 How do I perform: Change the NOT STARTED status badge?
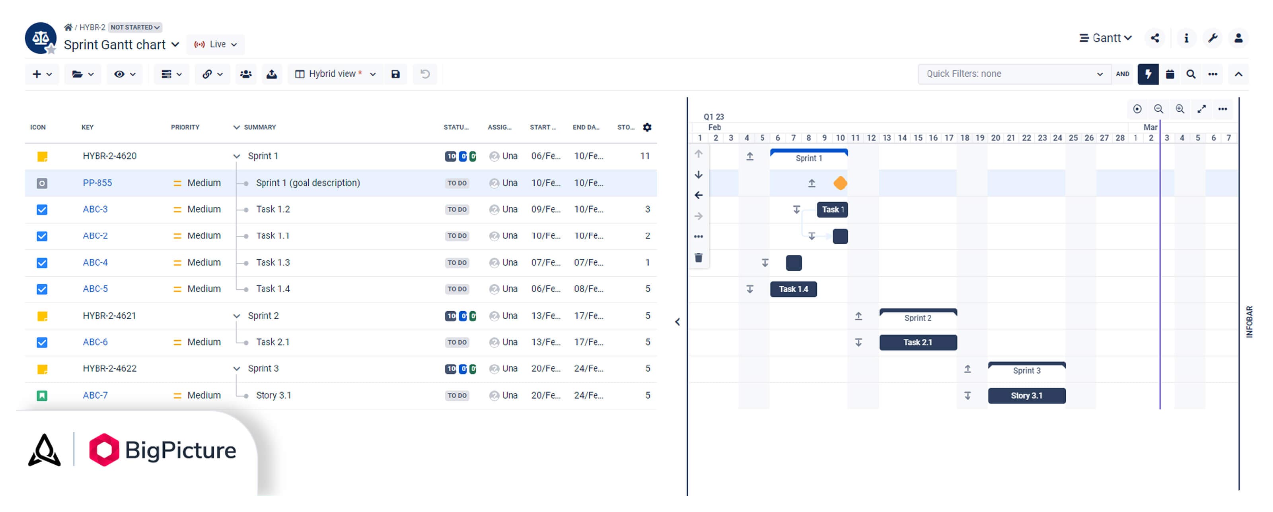135,27
